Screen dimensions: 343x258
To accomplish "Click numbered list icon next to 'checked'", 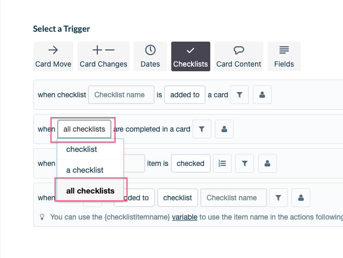I will (x=222, y=163).
